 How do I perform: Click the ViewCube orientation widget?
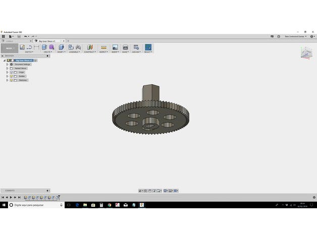point(306,52)
